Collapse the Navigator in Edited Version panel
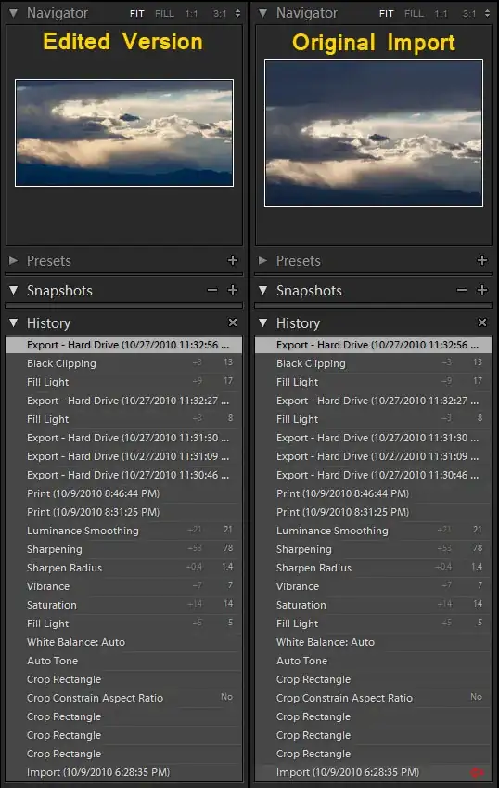The height and width of the screenshot is (788, 499). pyautogui.click(x=14, y=13)
